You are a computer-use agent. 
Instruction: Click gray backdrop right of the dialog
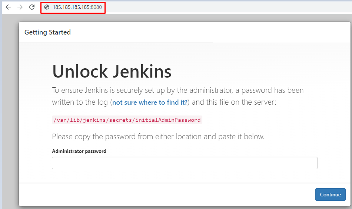351,111
